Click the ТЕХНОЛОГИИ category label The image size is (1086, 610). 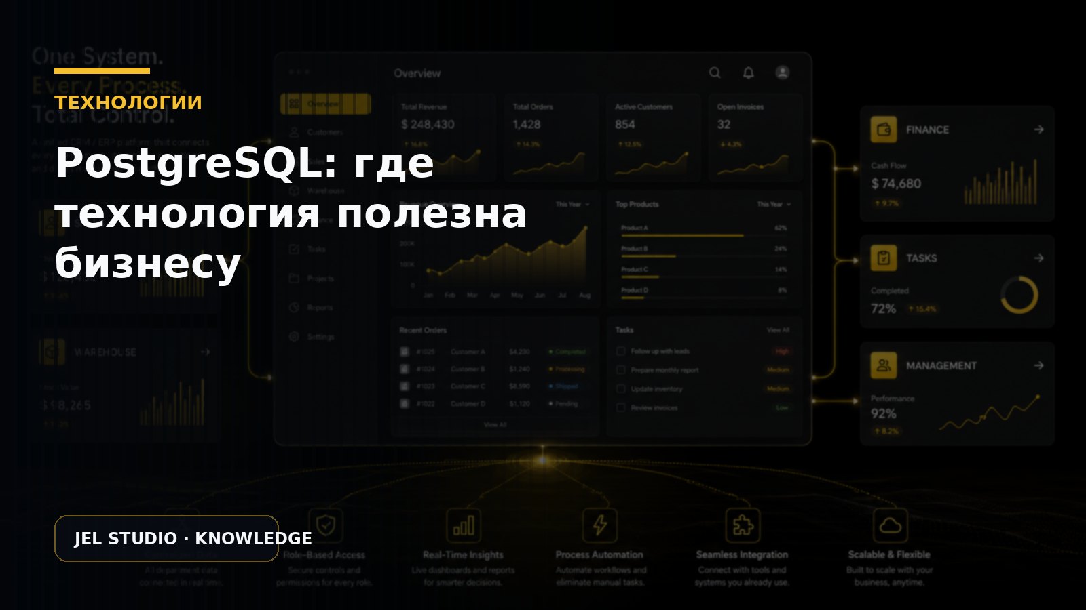click(x=128, y=102)
